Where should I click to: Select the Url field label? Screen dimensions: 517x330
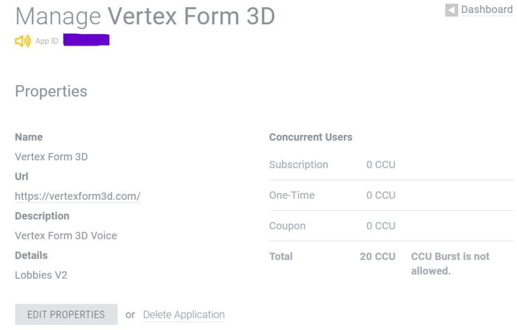tap(21, 176)
